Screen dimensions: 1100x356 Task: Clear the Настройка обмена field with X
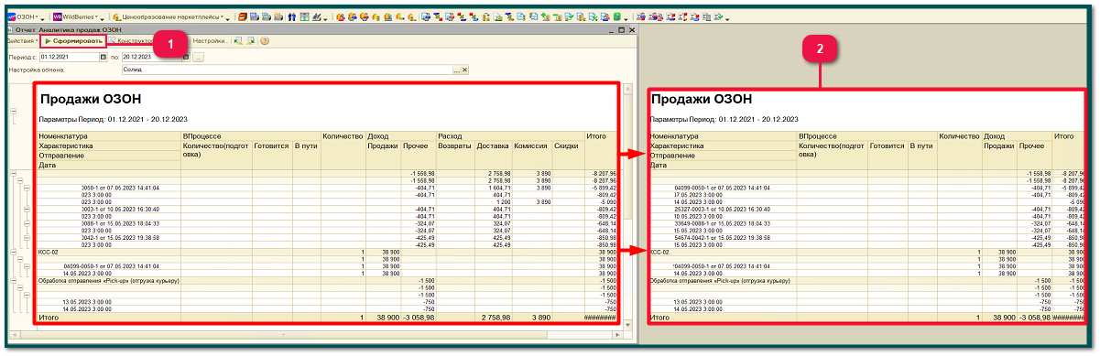coord(464,70)
